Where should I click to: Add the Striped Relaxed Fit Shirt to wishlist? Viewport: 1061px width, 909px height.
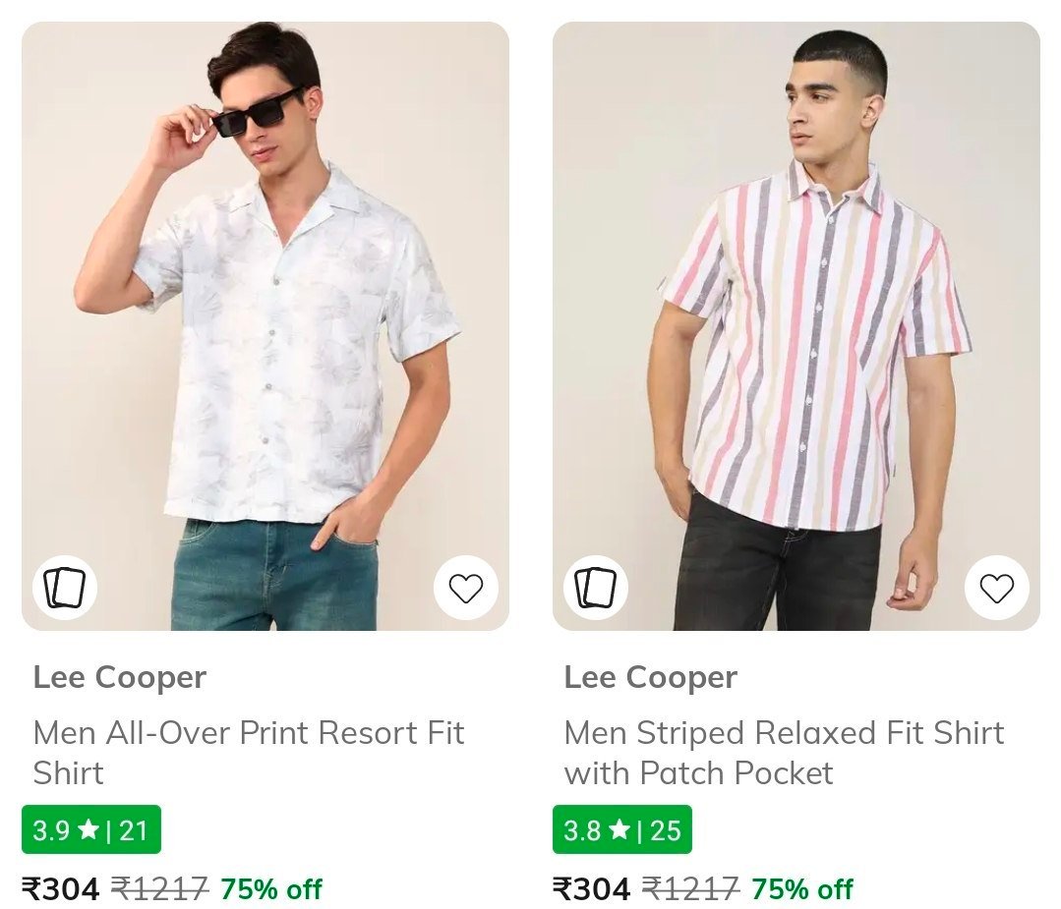pos(996,588)
